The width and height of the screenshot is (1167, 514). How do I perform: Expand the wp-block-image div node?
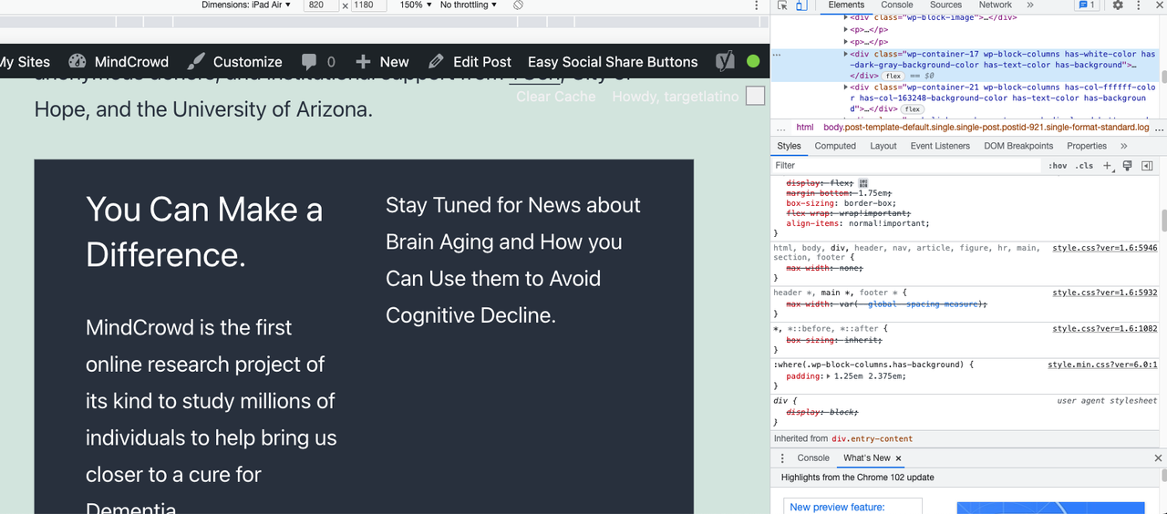[846, 17]
